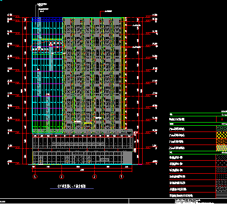The width and height of the screenshot is (227, 204).
Task: Click the green hatch swatch in the legend
Action: [221, 129]
